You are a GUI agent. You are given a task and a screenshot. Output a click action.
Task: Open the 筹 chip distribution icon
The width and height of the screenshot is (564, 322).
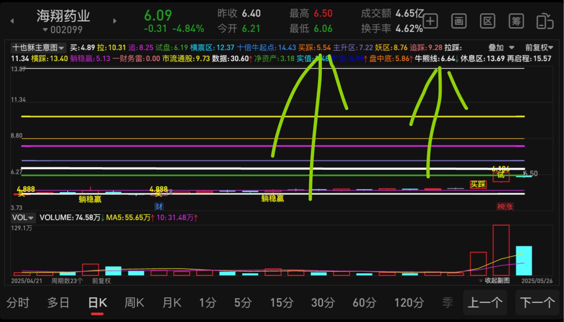[x=516, y=21]
